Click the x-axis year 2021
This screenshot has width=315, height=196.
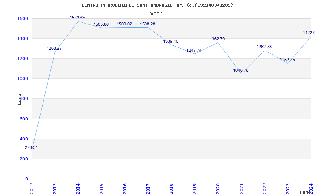241,189
